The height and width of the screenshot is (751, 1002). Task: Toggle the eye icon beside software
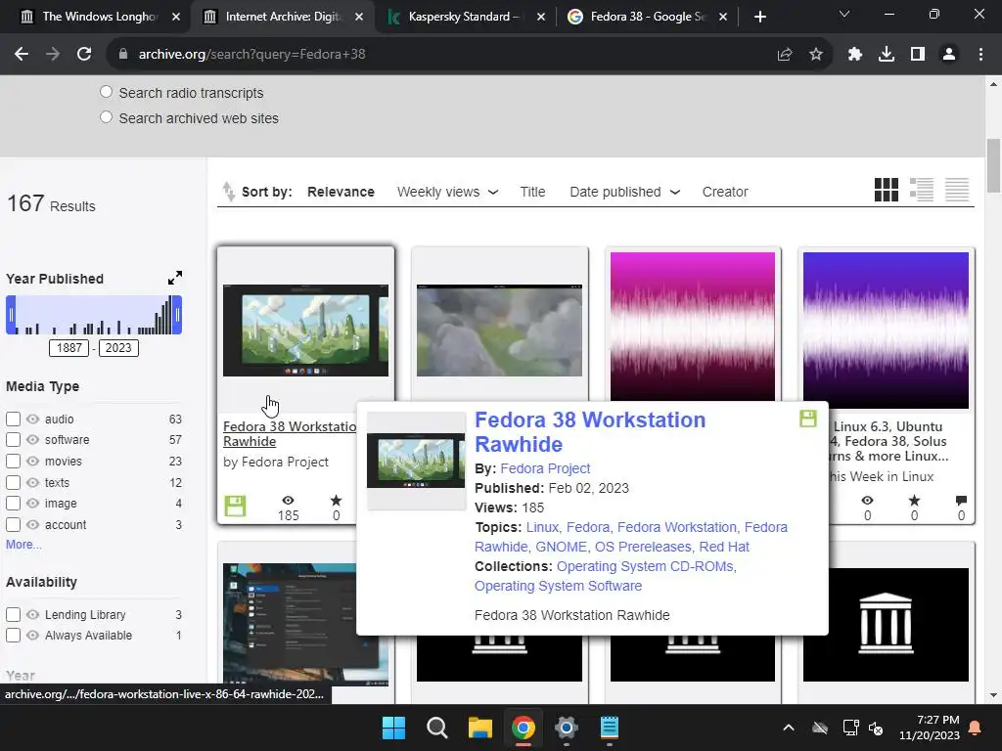click(32, 440)
